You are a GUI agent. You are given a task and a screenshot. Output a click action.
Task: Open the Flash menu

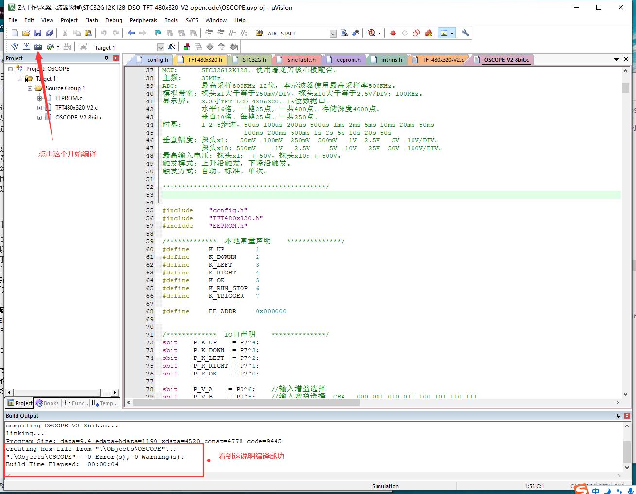pyautogui.click(x=91, y=20)
